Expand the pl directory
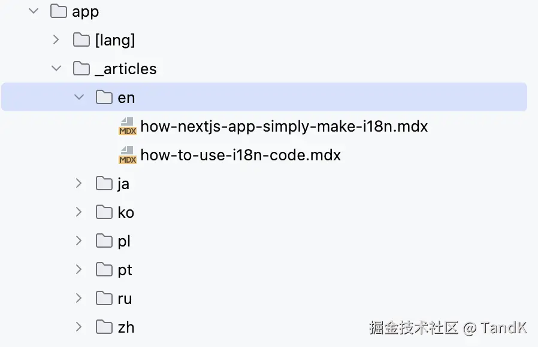 pos(78,241)
